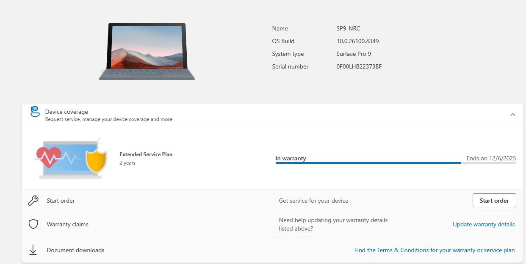
Task: Select the System type value Surface Pro 9
Action: point(354,54)
